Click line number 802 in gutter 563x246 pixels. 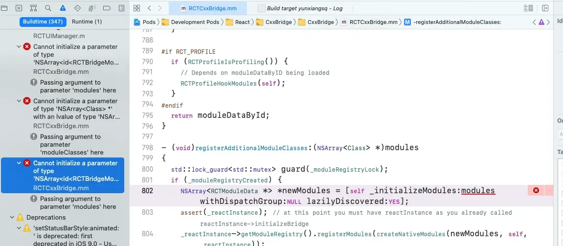coord(147,190)
